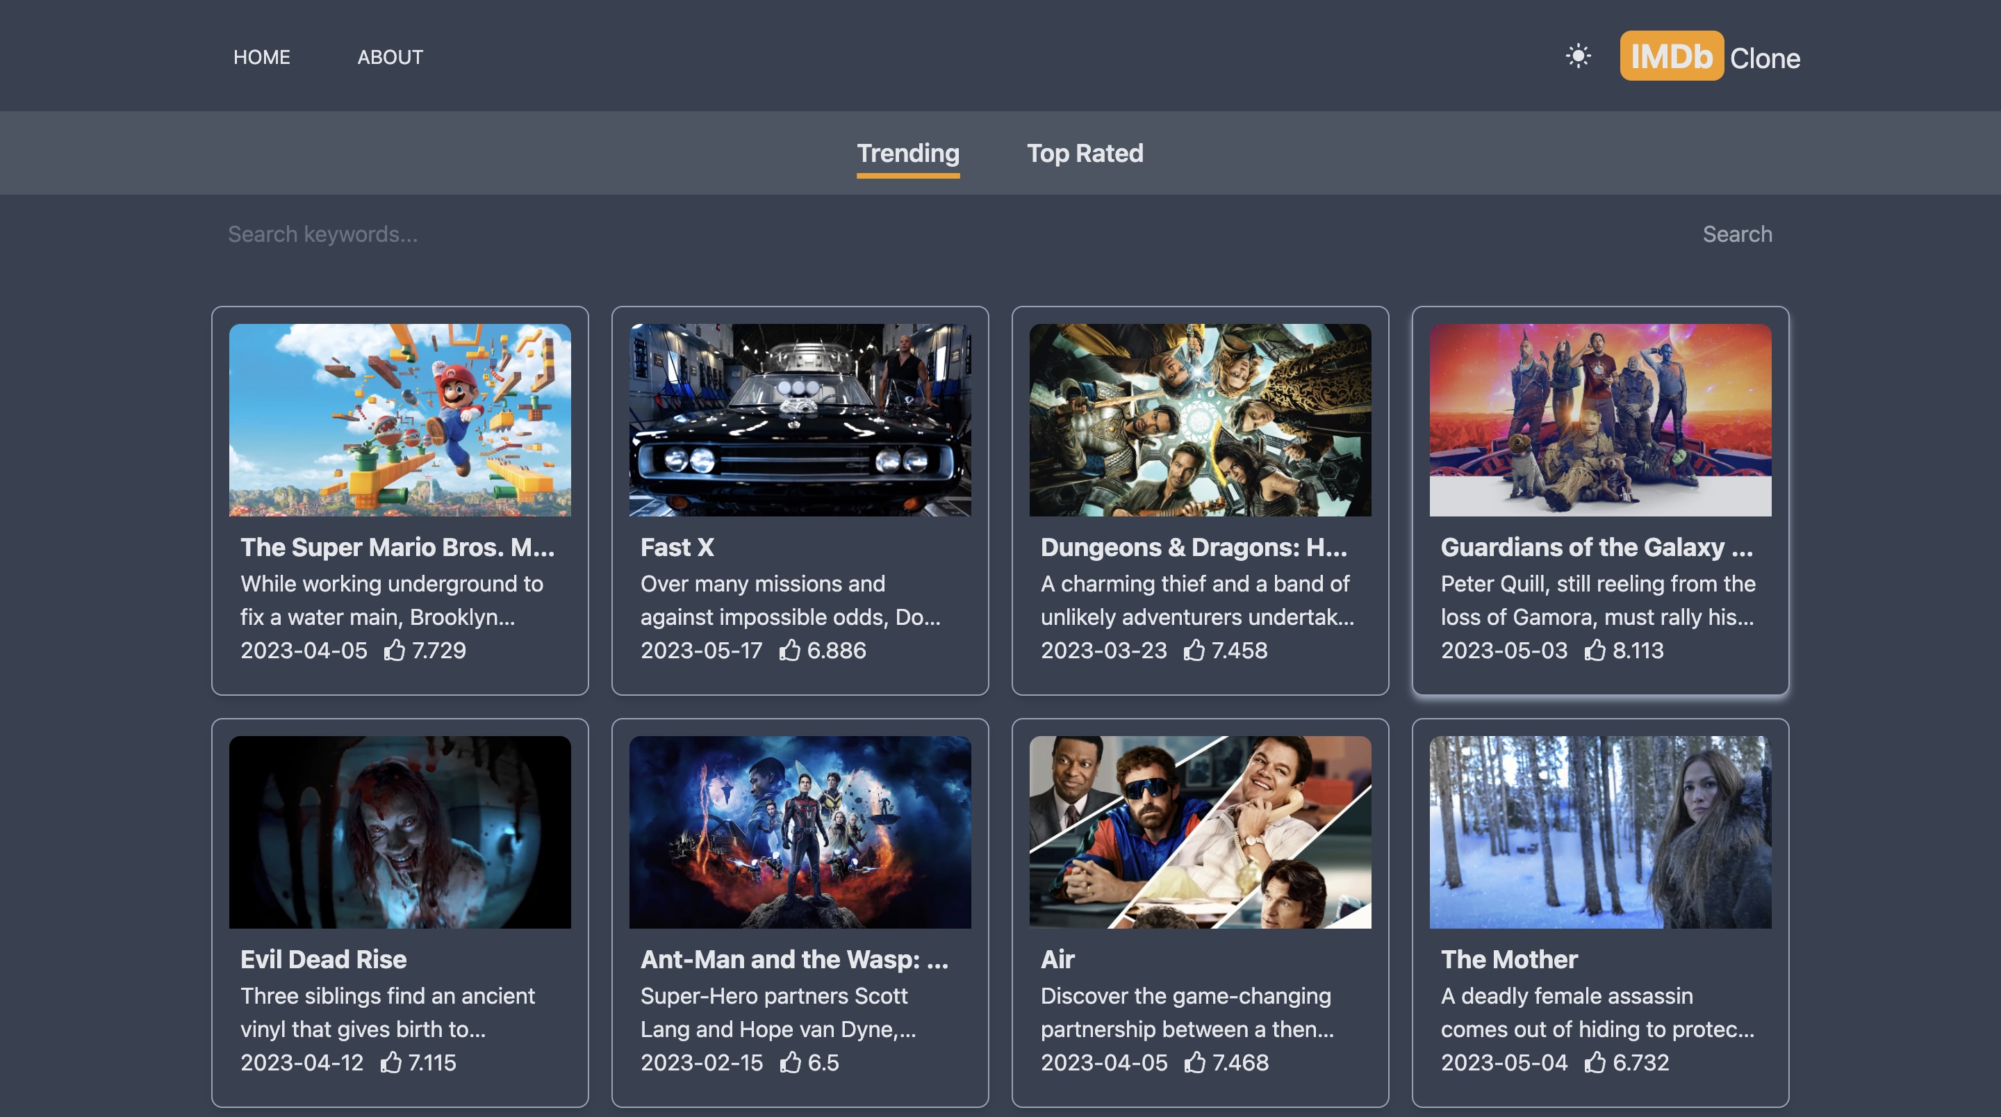Switch to the Top Rated tab
The image size is (2001, 1117).
coord(1085,154)
